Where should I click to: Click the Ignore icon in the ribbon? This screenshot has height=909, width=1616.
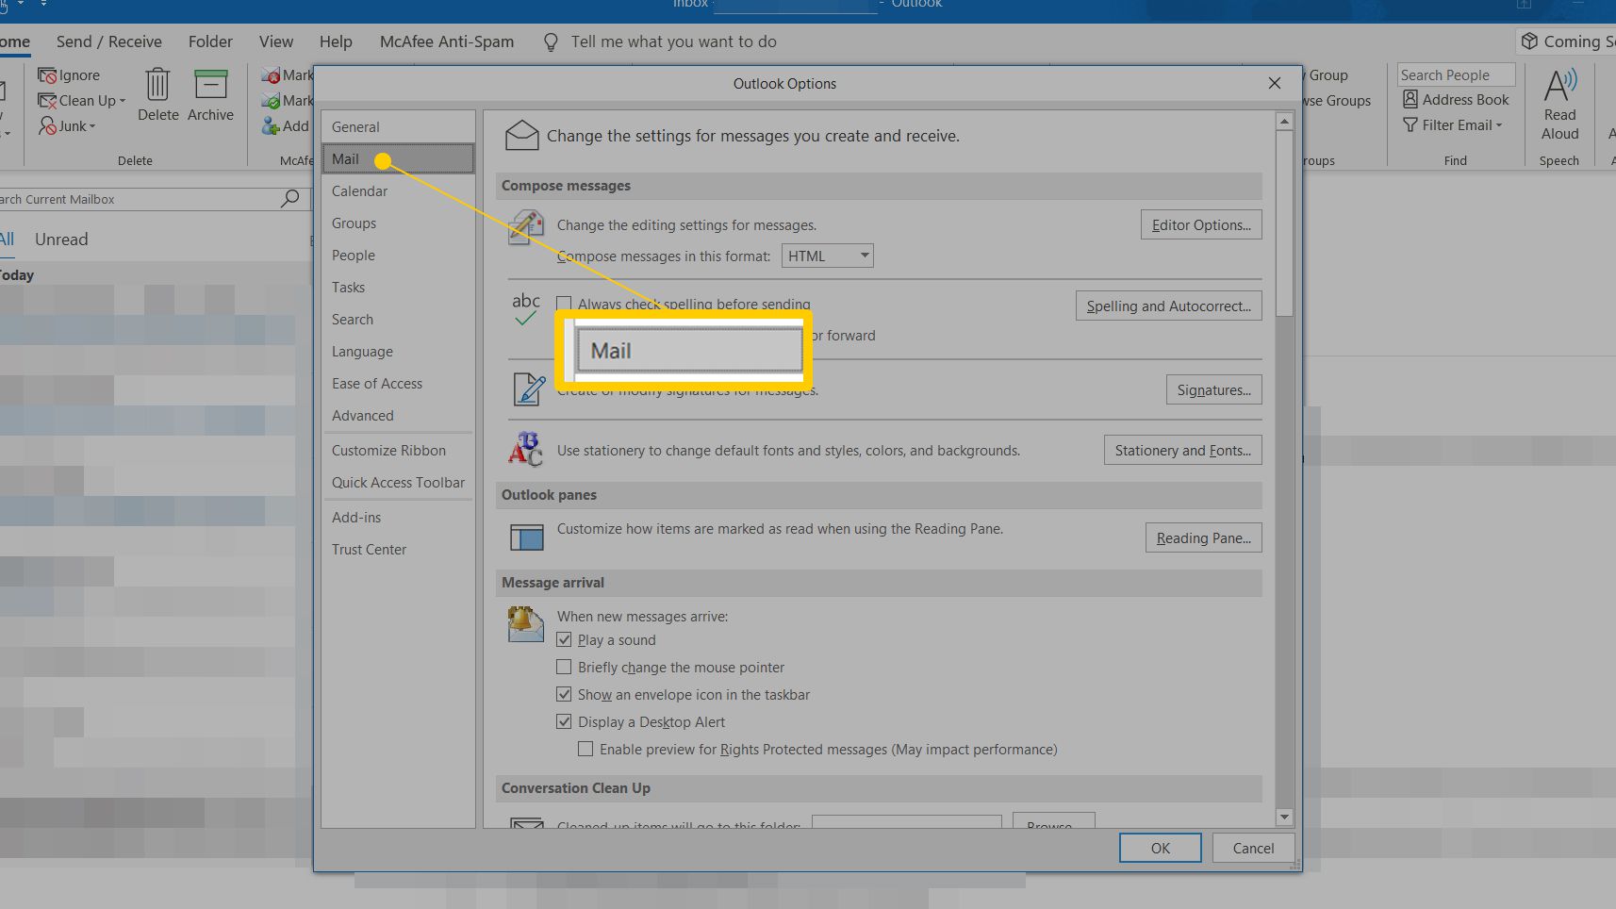pyautogui.click(x=47, y=75)
